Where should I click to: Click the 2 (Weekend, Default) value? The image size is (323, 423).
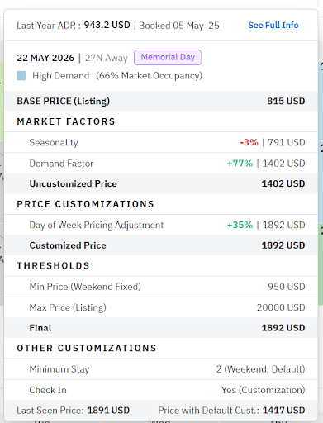coord(260,369)
